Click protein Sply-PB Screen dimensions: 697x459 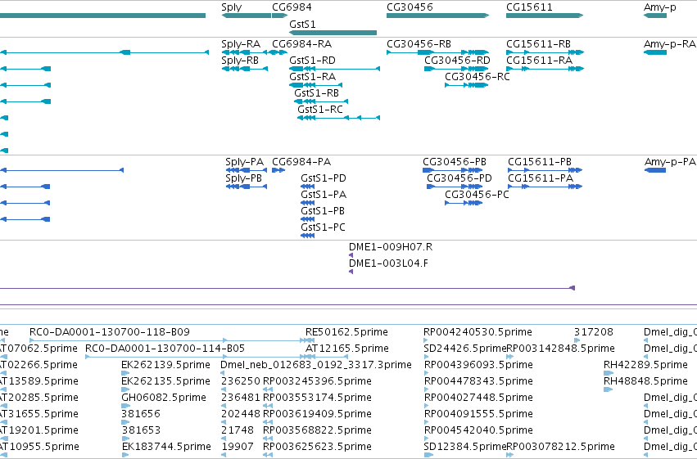[243, 178]
